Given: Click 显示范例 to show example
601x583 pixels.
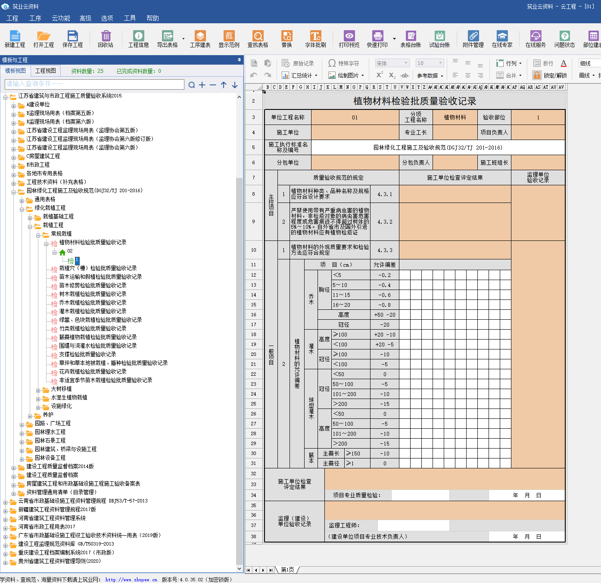Looking at the screenshot, I should pyautogui.click(x=229, y=39).
